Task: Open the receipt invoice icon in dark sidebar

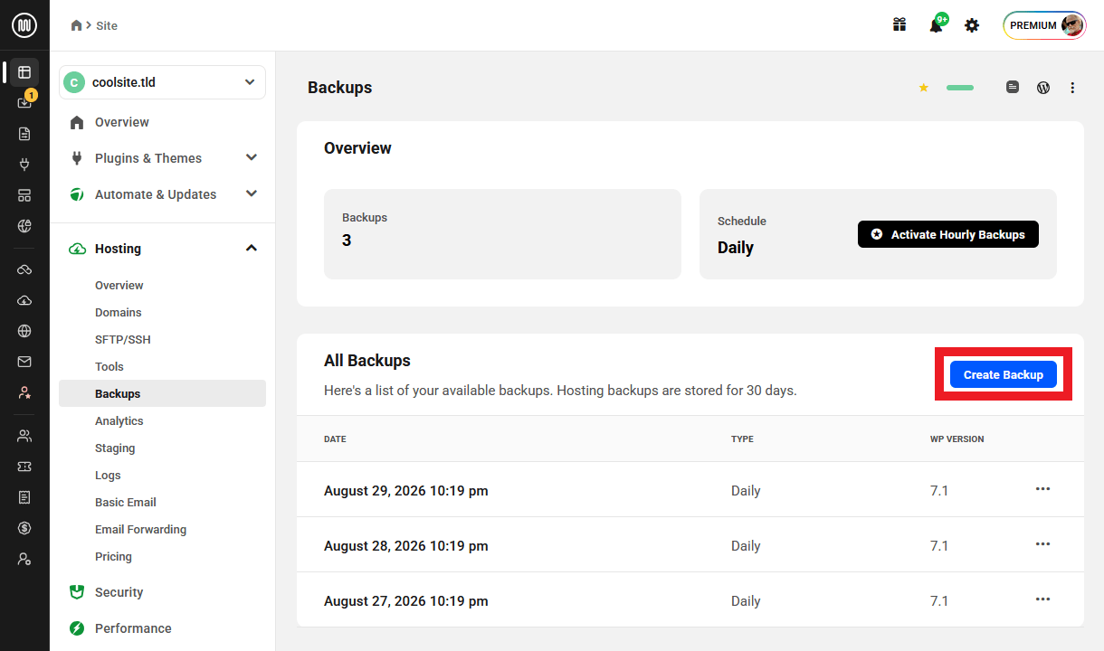Action: click(x=24, y=497)
